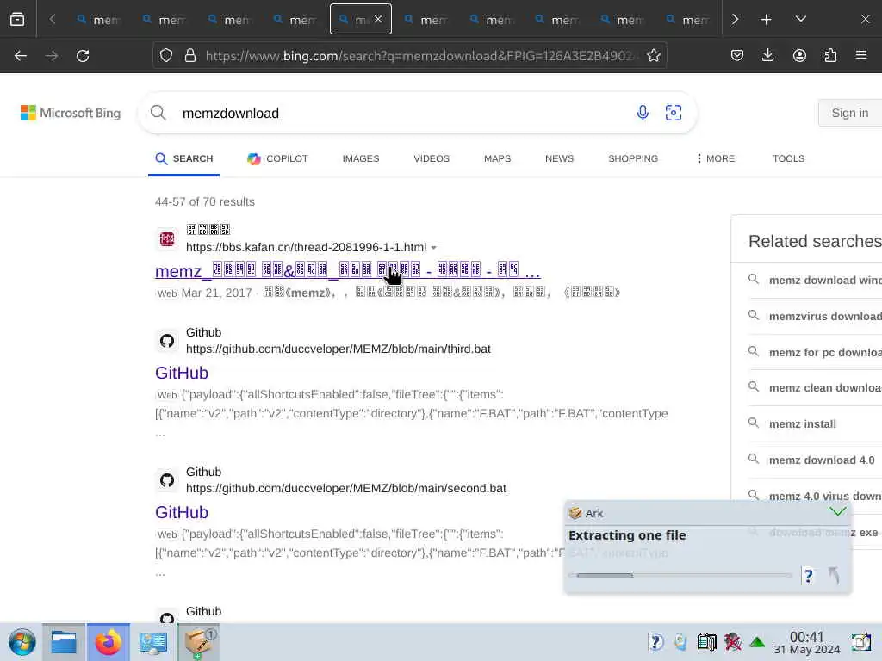The height and width of the screenshot is (661, 882).
Task: Click the kafan site favicon
Action: click(x=167, y=239)
